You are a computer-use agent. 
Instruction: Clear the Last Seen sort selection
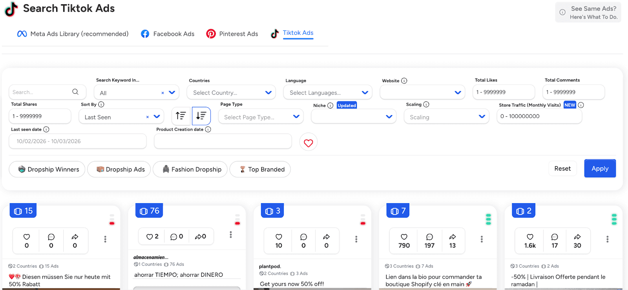148,117
